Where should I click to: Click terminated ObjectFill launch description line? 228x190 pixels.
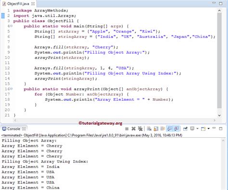pyautogui.click(x=92, y=135)
